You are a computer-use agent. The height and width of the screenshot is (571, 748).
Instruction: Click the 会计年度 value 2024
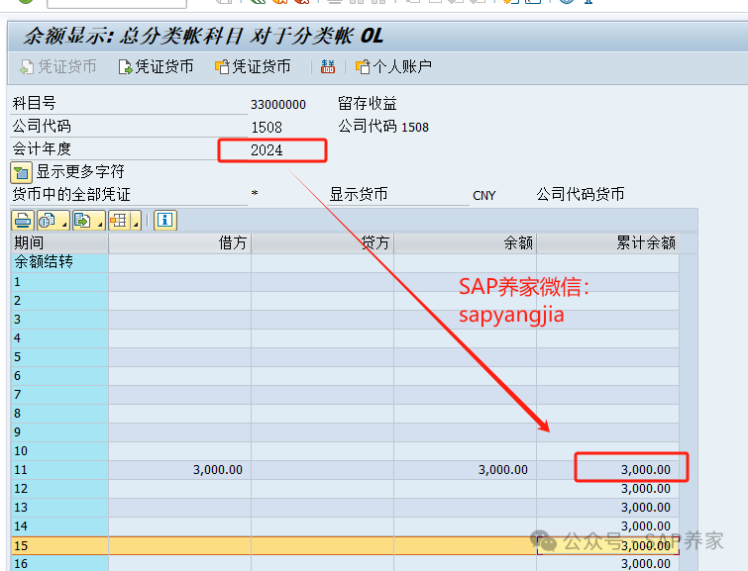click(x=267, y=150)
